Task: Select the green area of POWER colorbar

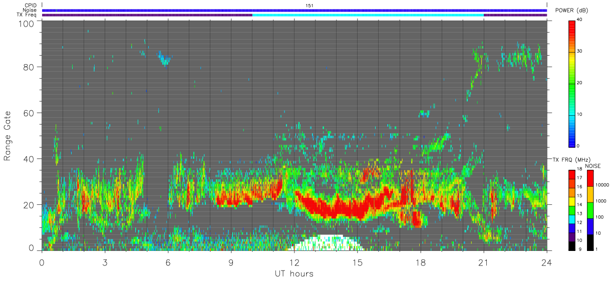Action: (x=571, y=83)
